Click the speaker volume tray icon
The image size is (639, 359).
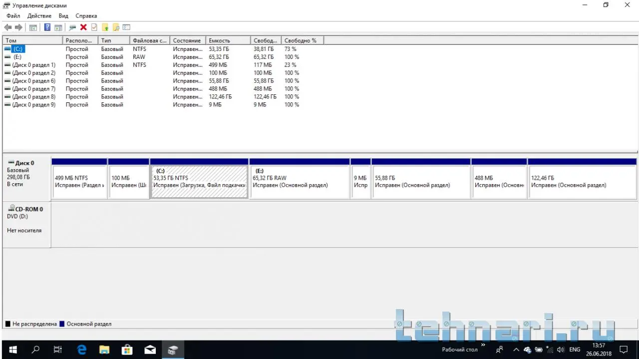561,350
